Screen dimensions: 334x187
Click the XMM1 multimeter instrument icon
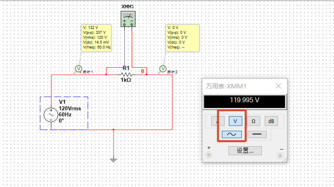(128, 19)
